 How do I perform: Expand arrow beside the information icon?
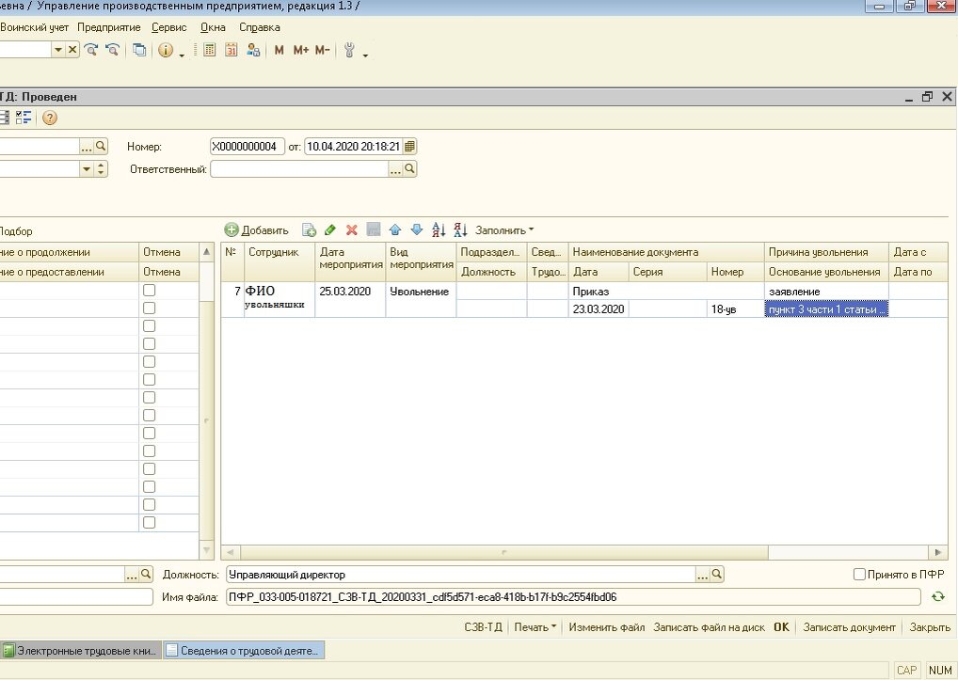click(182, 55)
